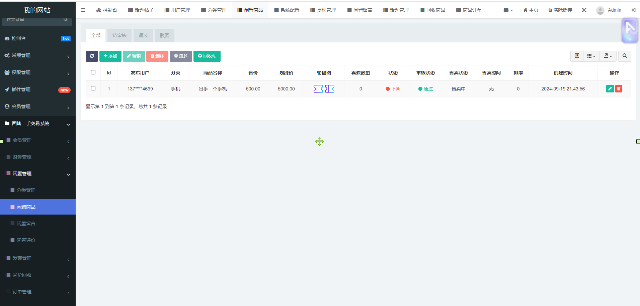The image size is (640, 306).
Task: Click the 通过 audit status in row 1
Action: 425,89
